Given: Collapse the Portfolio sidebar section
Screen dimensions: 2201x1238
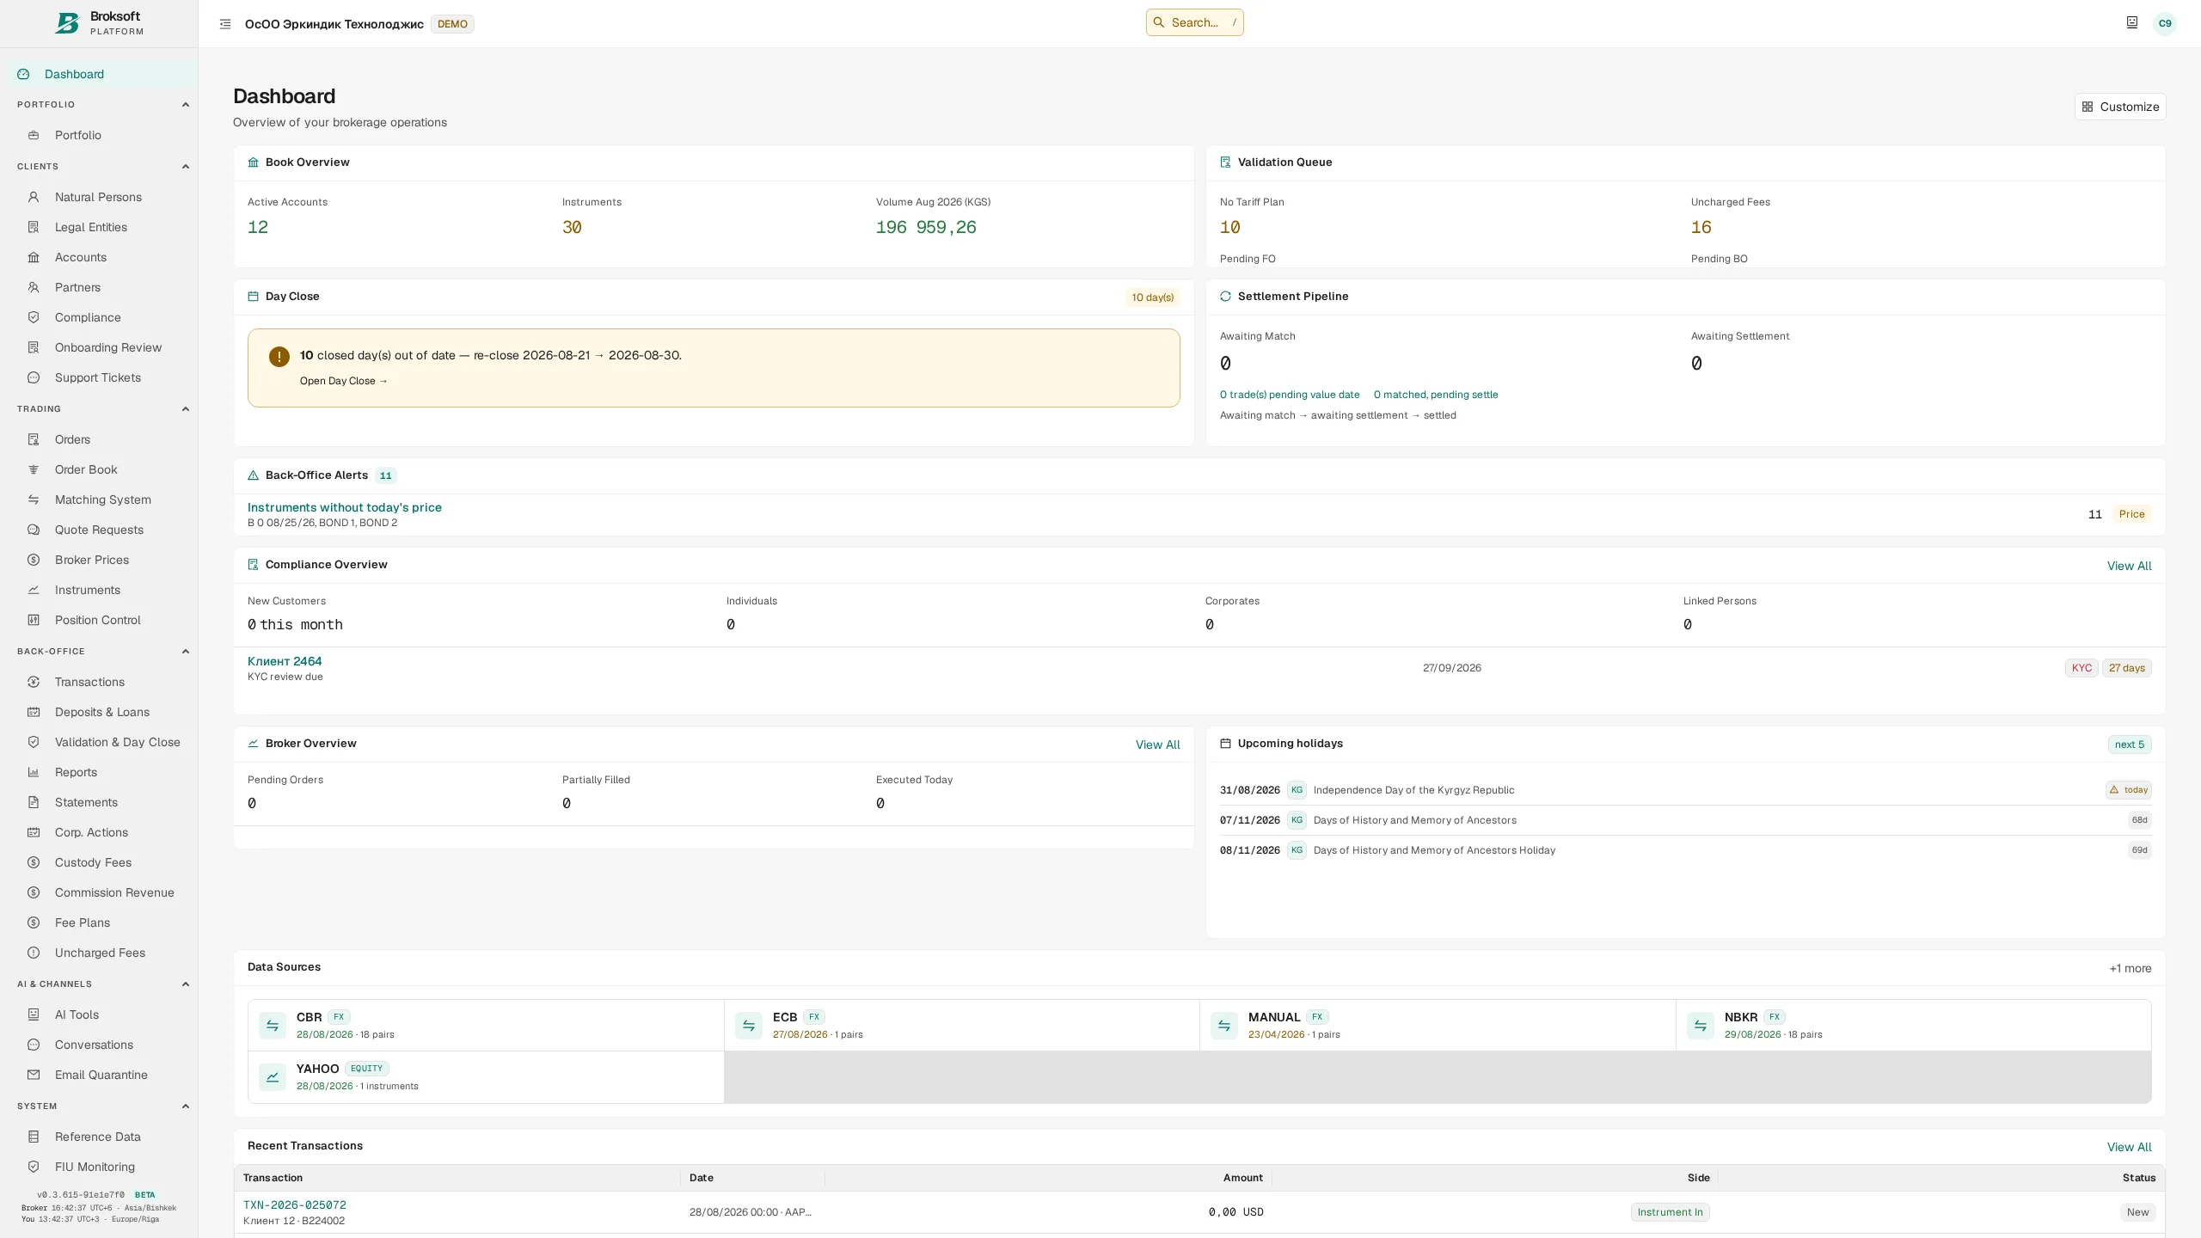Looking at the screenshot, I should point(185,105).
